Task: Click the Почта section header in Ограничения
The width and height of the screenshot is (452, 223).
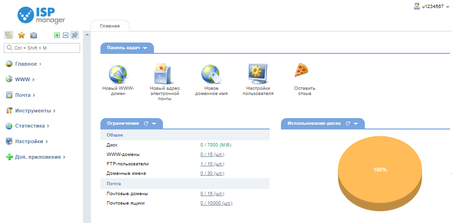Action: (185, 184)
